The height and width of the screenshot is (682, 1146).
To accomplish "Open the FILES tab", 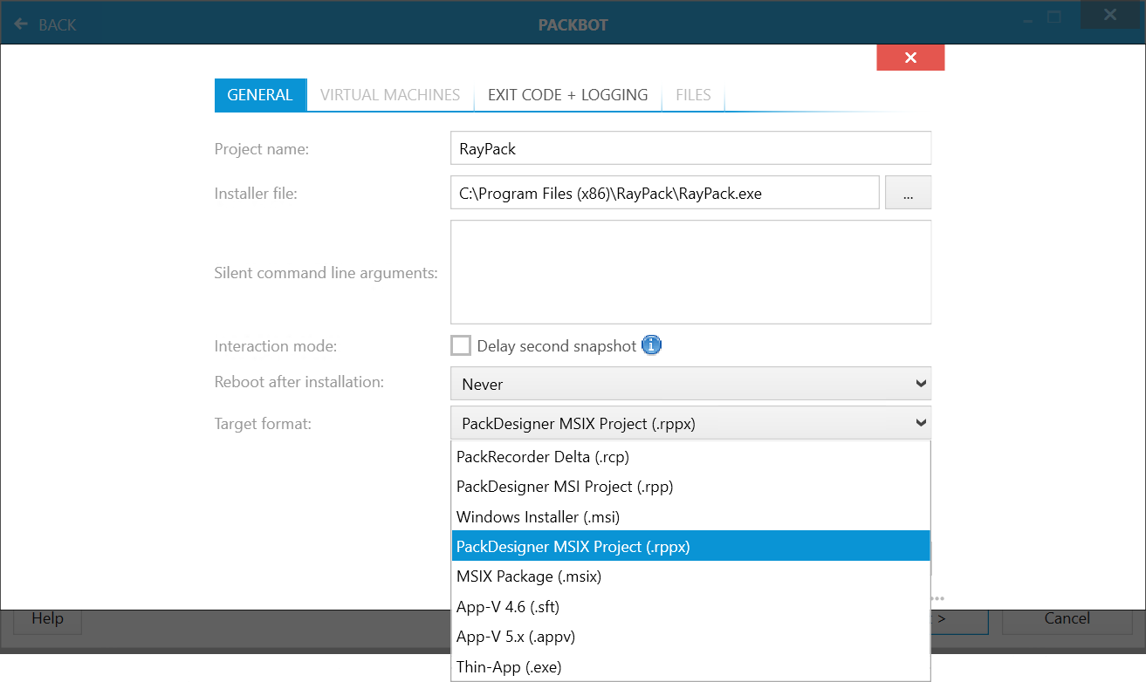I will [693, 95].
